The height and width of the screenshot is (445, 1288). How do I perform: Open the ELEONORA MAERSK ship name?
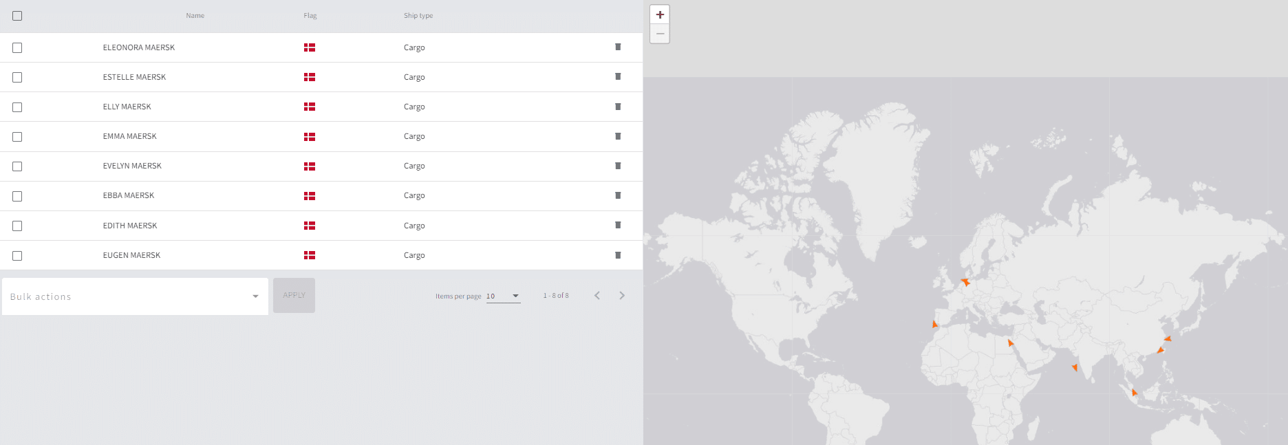139,47
